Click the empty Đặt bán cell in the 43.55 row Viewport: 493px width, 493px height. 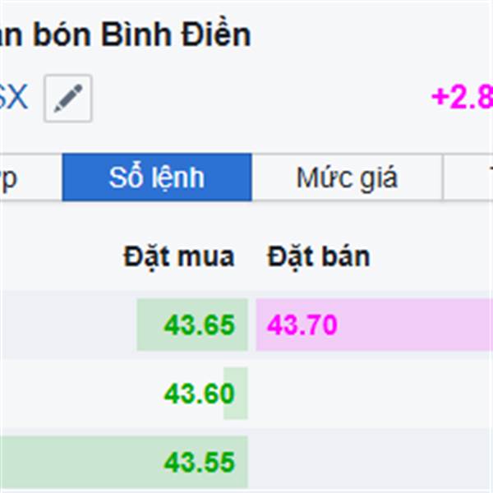[374, 462]
